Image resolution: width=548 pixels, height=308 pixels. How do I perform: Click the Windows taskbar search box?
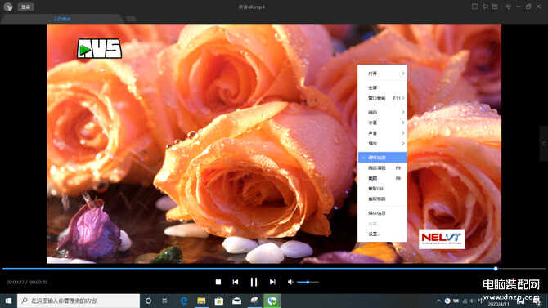pos(79,301)
